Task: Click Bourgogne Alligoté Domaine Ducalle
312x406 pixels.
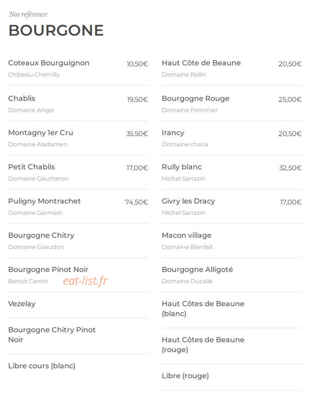Action: click(x=232, y=275)
